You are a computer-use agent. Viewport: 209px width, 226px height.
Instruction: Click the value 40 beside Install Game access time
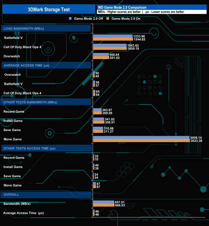[x=97, y=165]
